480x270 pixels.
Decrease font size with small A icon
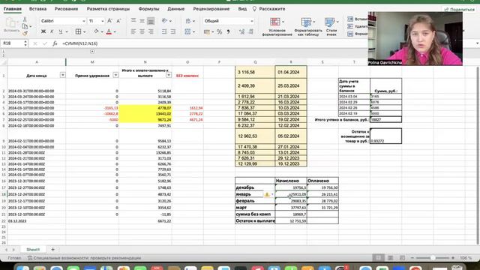click(118, 21)
